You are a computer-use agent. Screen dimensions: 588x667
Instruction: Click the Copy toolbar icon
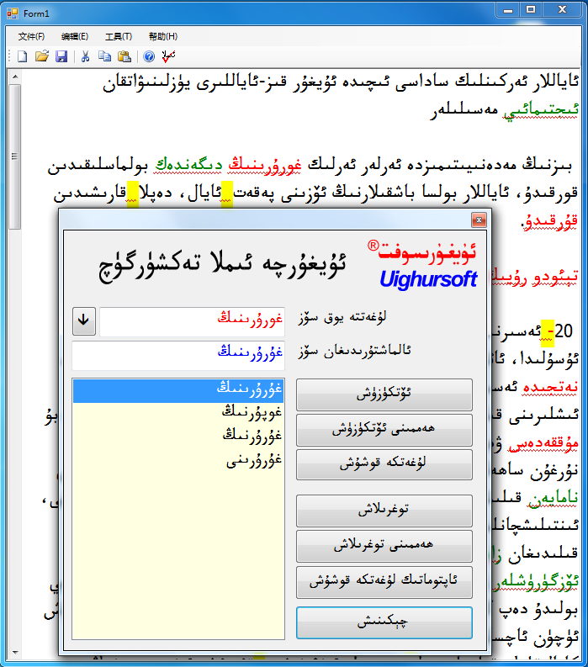tap(104, 56)
